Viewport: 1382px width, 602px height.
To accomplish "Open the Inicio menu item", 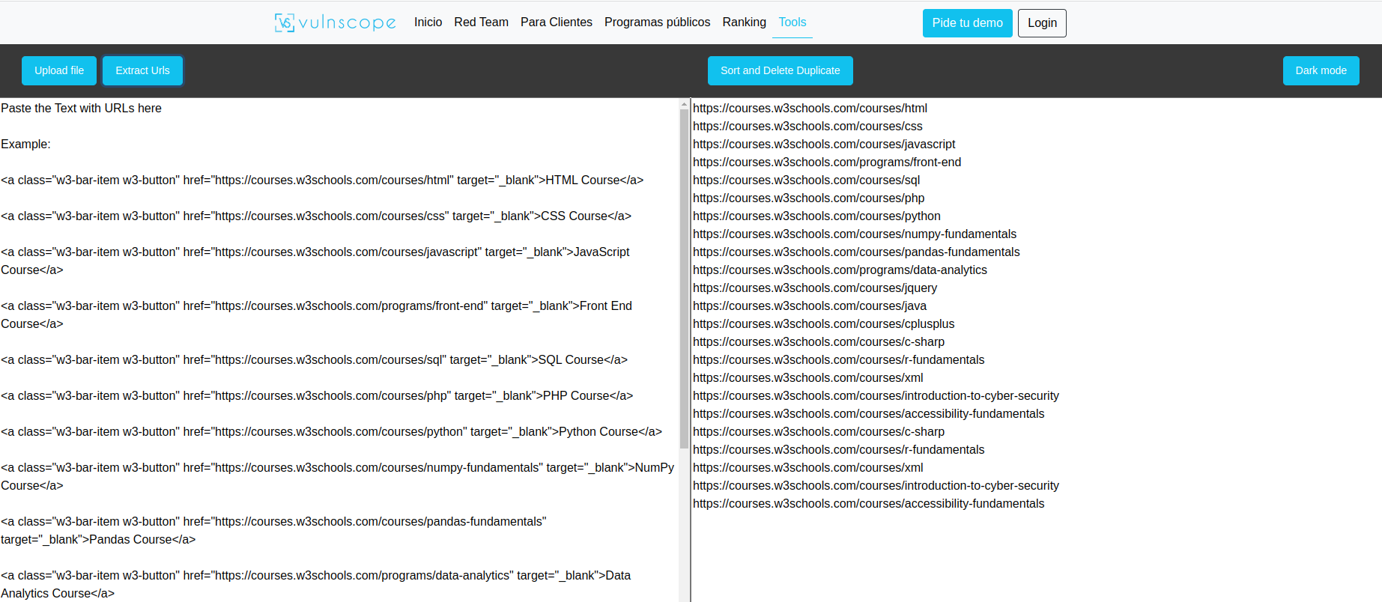I will [x=428, y=22].
